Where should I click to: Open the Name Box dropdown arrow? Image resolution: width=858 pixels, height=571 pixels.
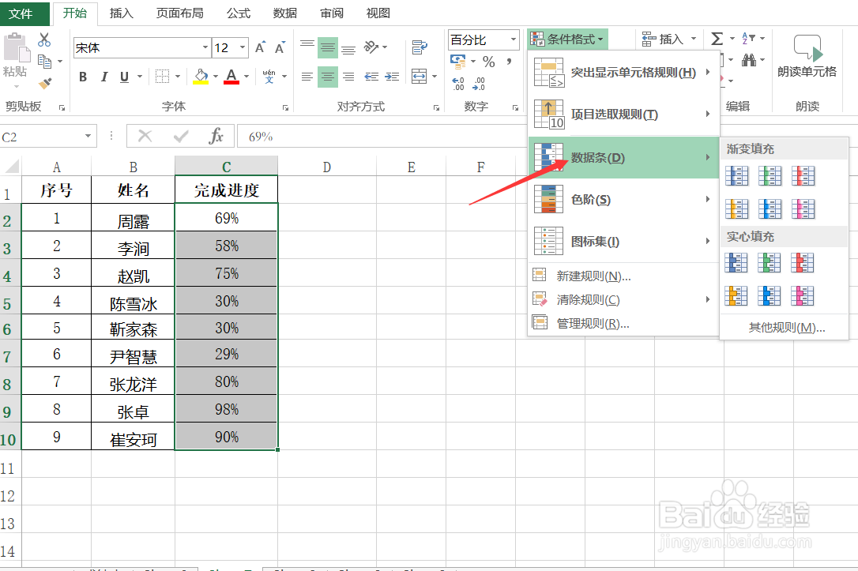tap(88, 136)
